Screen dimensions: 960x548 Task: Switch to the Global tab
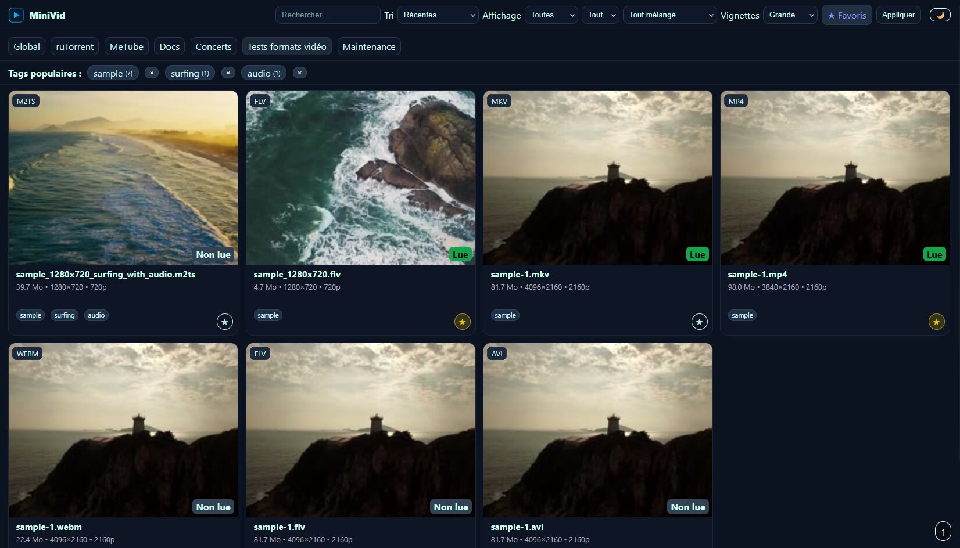[x=27, y=46]
